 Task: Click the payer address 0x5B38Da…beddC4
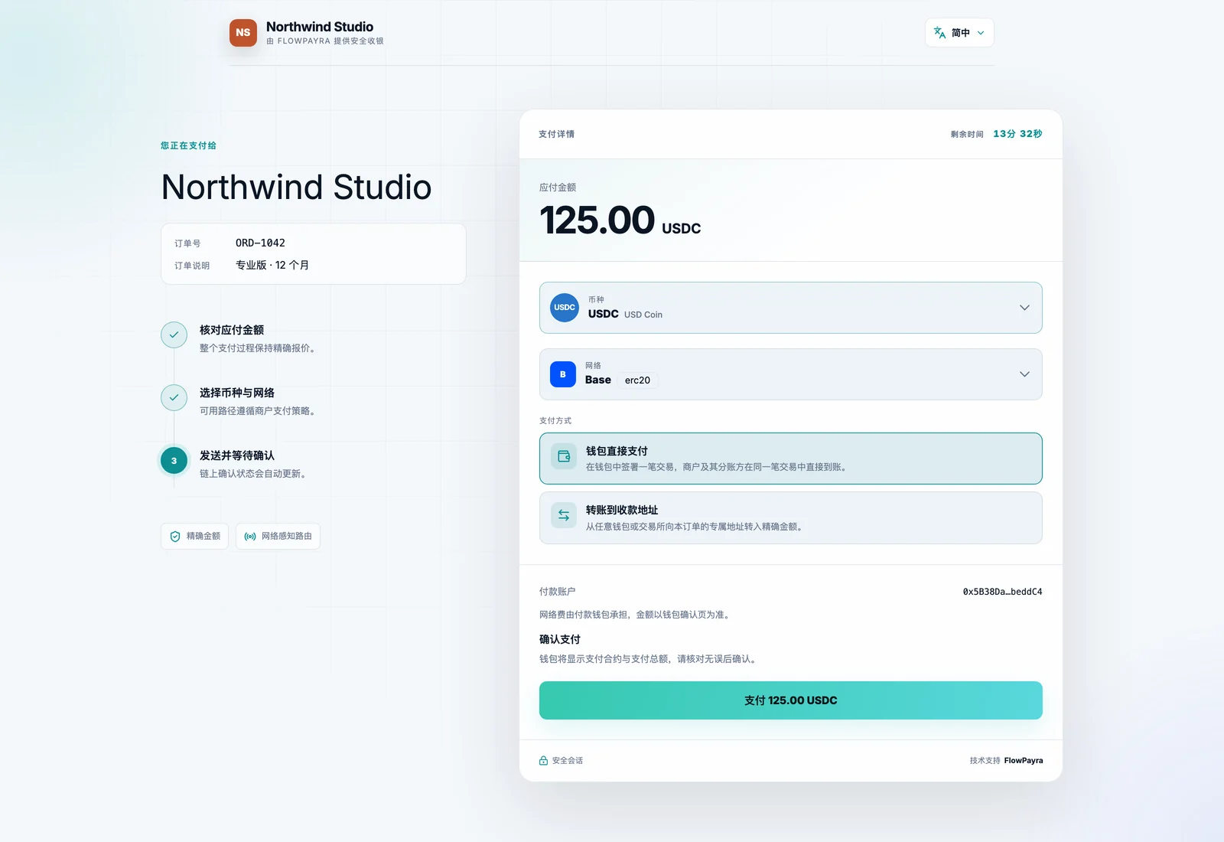[1002, 592]
